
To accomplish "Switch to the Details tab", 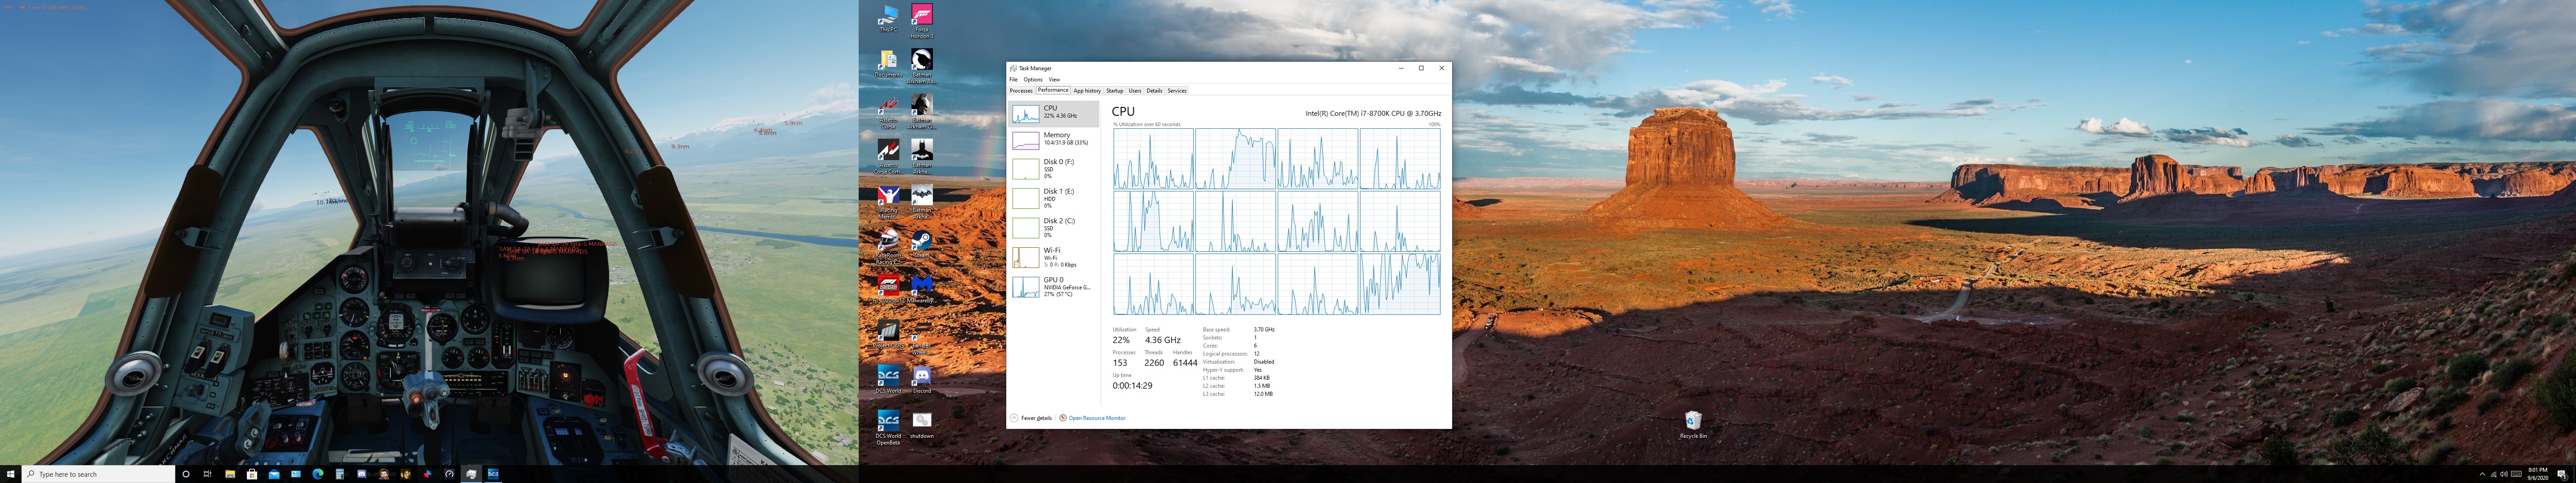I will [x=1154, y=91].
